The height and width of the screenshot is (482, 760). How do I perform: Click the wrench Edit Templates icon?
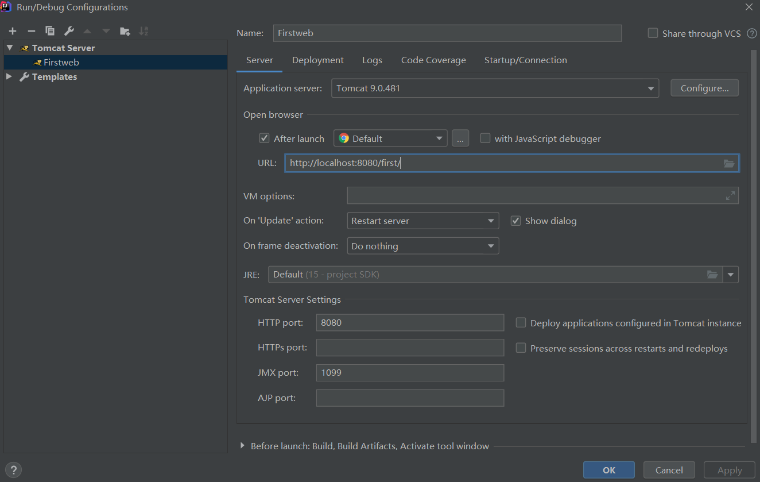pos(69,31)
